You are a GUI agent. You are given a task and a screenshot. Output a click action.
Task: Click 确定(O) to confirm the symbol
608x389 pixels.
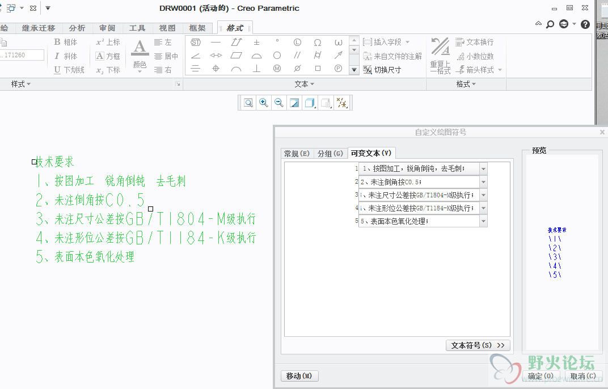[x=541, y=376]
